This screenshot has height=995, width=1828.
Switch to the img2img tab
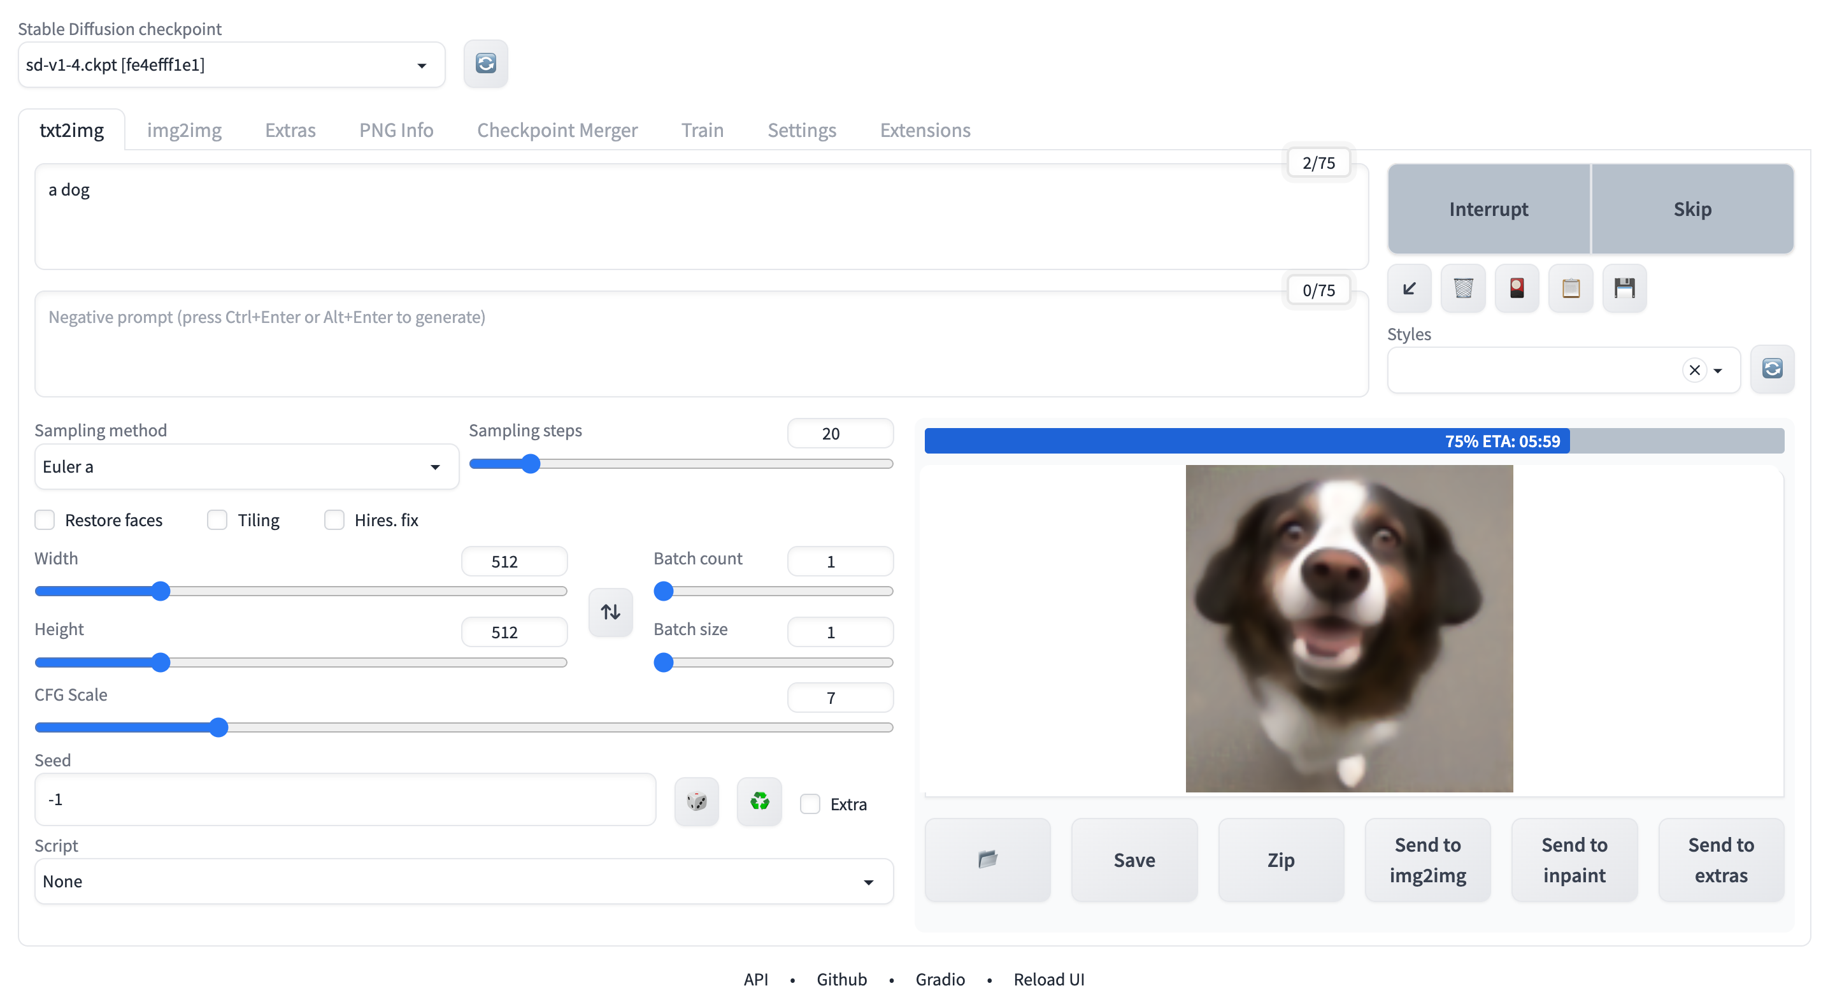click(184, 130)
